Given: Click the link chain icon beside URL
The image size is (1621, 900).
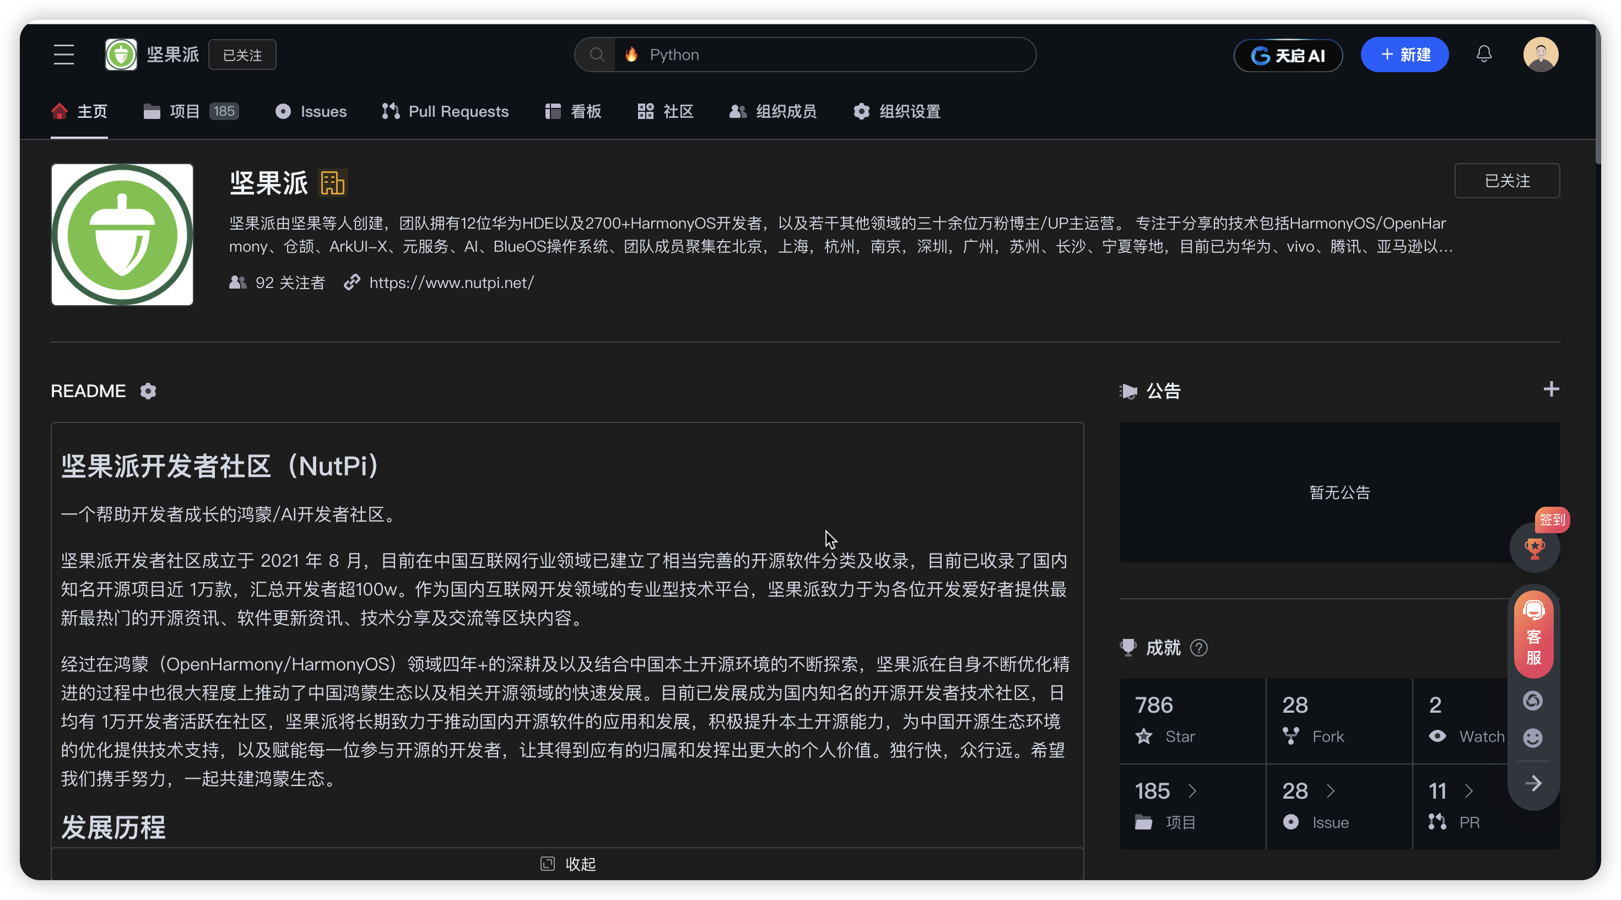Looking at the screenshot, I should coord(352,283).
